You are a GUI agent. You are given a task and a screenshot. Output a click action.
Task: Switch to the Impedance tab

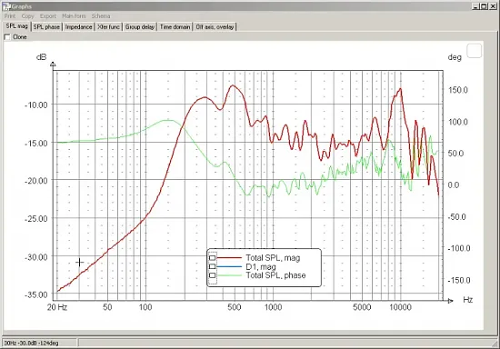pyautogui.click(x=78, y=27)
